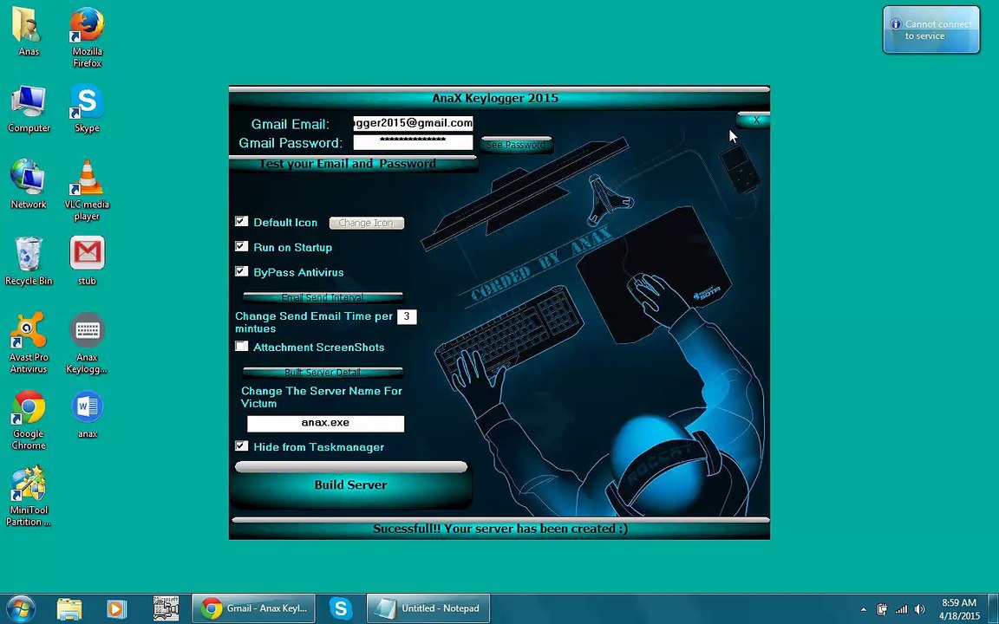Click the Email Send Interval bar
Screen dimensions: 999x624
(x=323, y=297)
